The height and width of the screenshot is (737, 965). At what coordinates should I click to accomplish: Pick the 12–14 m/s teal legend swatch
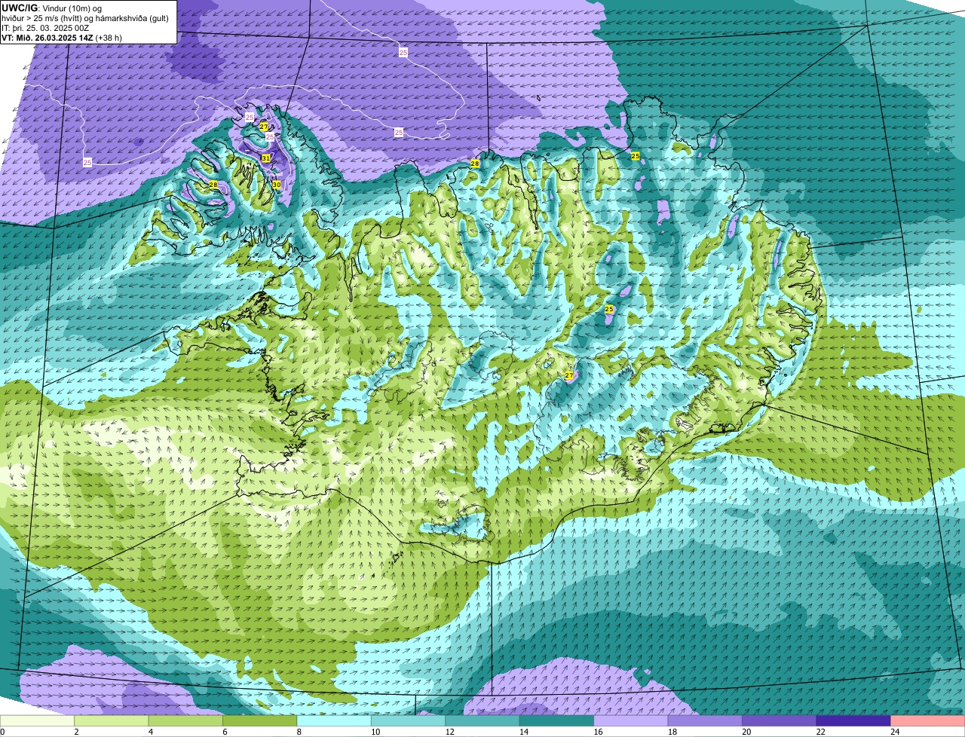482,720
